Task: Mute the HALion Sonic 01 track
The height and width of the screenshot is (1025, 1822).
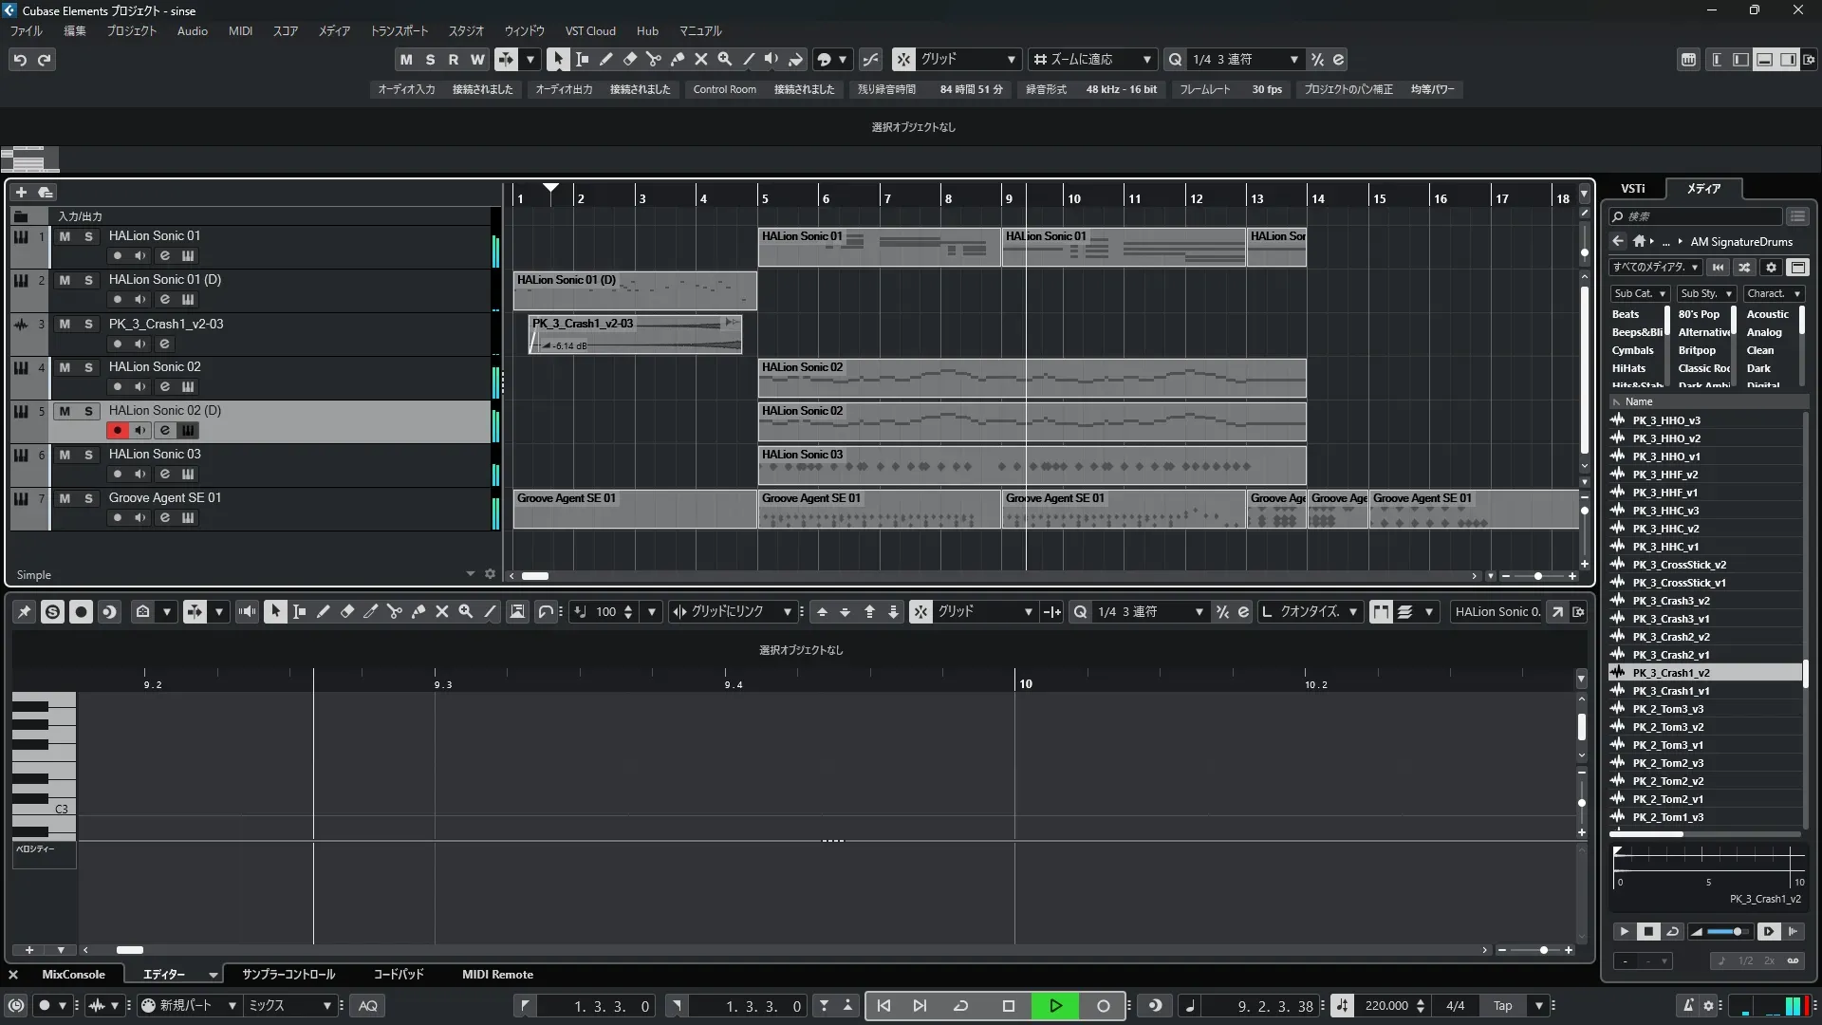Action: [65, 236]
